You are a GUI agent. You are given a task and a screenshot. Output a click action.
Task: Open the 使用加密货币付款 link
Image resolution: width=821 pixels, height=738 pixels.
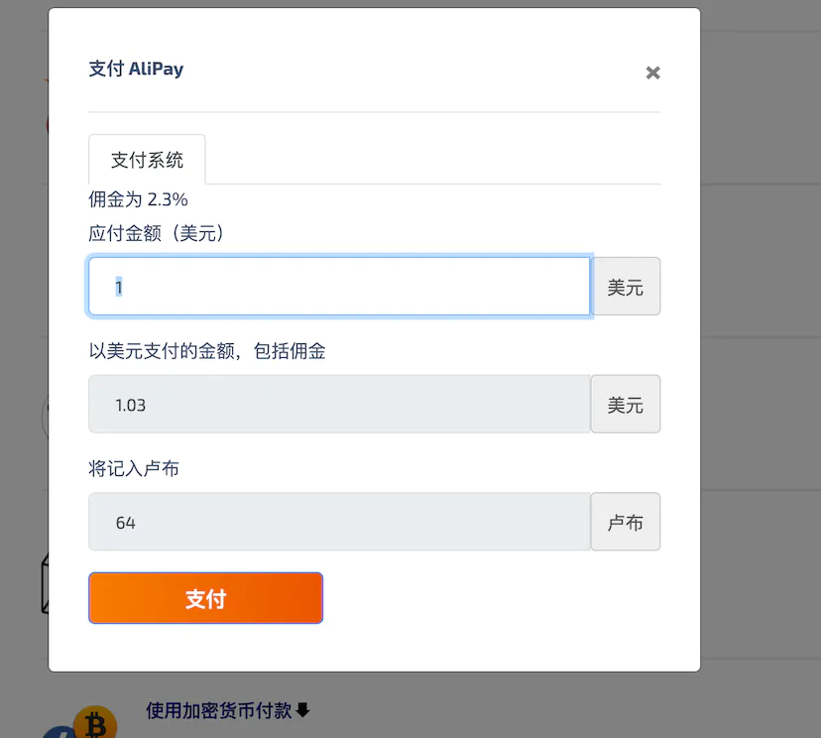point(219,710)
